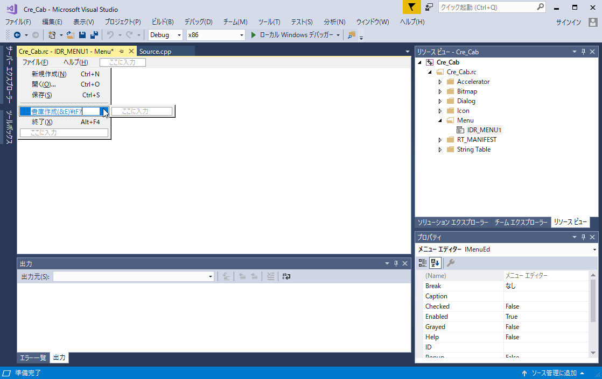Pin the Output panel
Image resolution: width=602 pixels, height=379 pixels.
pos(396,263)
